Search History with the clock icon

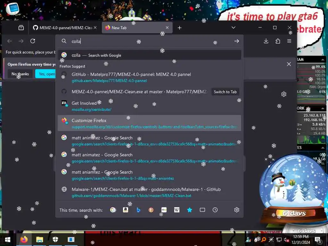(x=215, y=210)
